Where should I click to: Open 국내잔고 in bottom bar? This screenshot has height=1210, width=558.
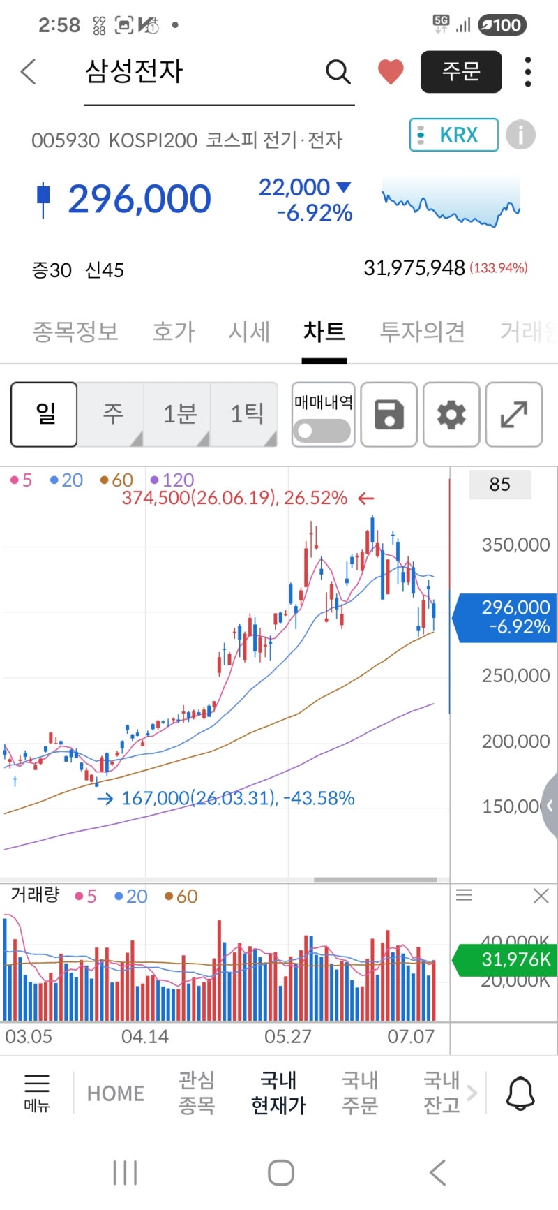tap(442, 1093)
